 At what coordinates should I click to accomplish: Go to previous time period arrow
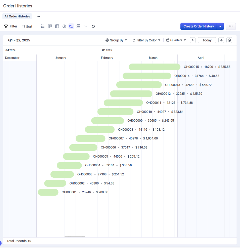(193, 40)
